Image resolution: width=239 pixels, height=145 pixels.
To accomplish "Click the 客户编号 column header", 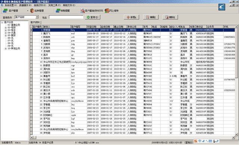I will pos(37,27).
